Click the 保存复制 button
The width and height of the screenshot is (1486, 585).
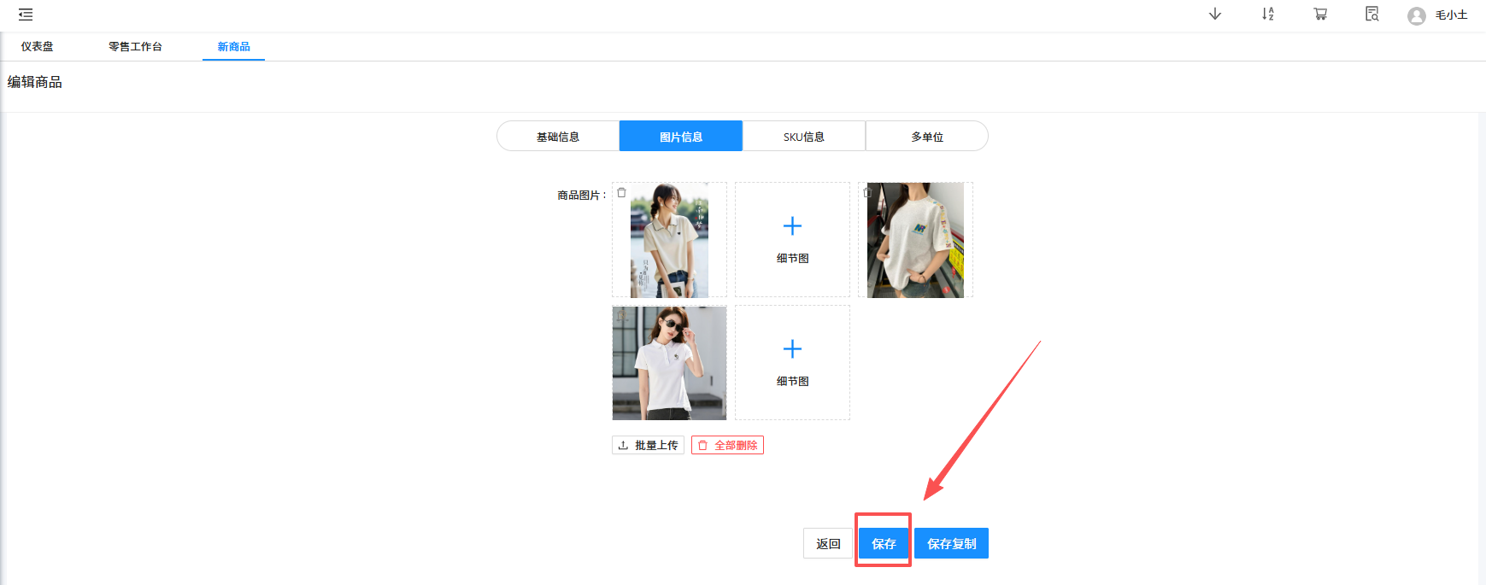coord(951,543)
